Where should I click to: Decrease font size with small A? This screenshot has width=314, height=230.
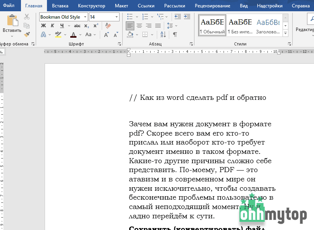click(x=116, y=35)
